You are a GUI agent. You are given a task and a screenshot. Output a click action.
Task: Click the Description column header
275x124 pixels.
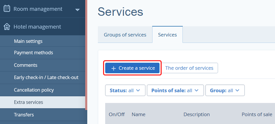click(x=197, y=114)
